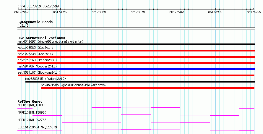Click the magenta line under LOC101929064|NR_110879
The height and width of the screenshot is (134, 263).
point(136,130)
